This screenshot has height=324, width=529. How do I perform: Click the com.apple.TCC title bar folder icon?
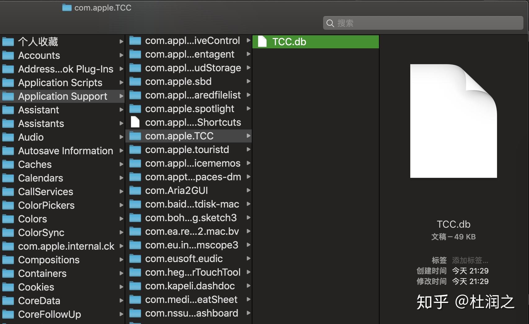coord(67,7)
